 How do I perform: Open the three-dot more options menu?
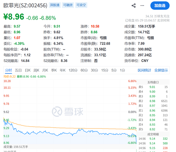coord(142,5)
